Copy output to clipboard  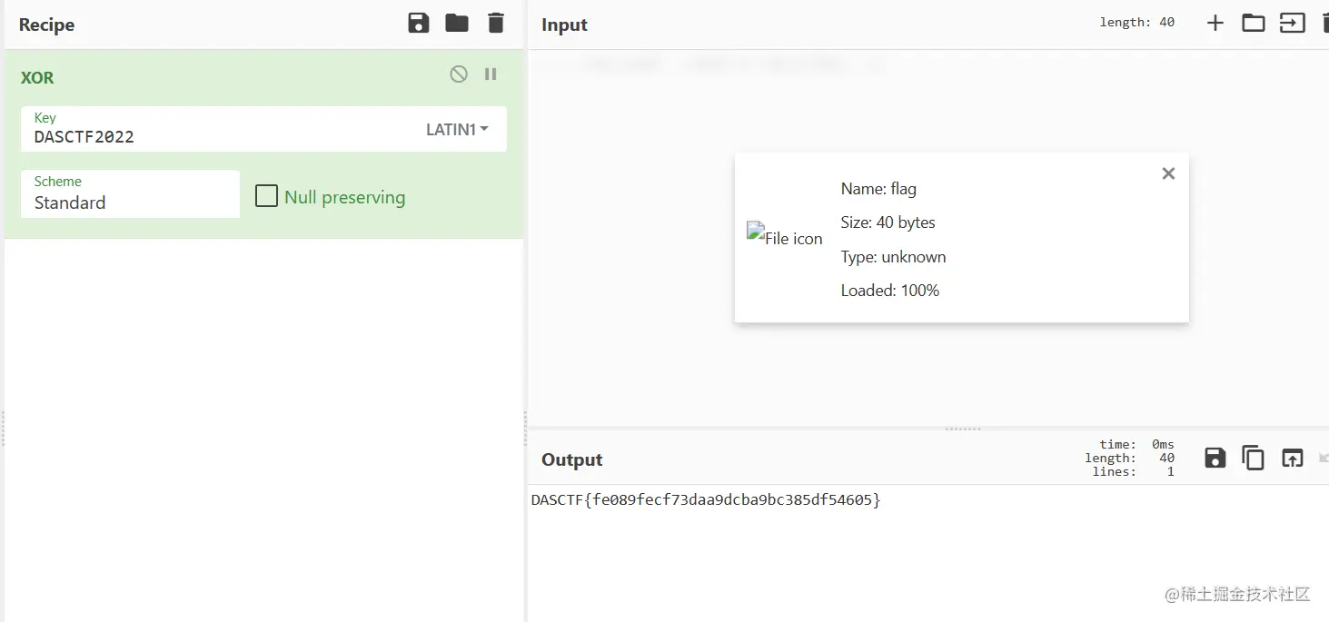coord(1254,459)
